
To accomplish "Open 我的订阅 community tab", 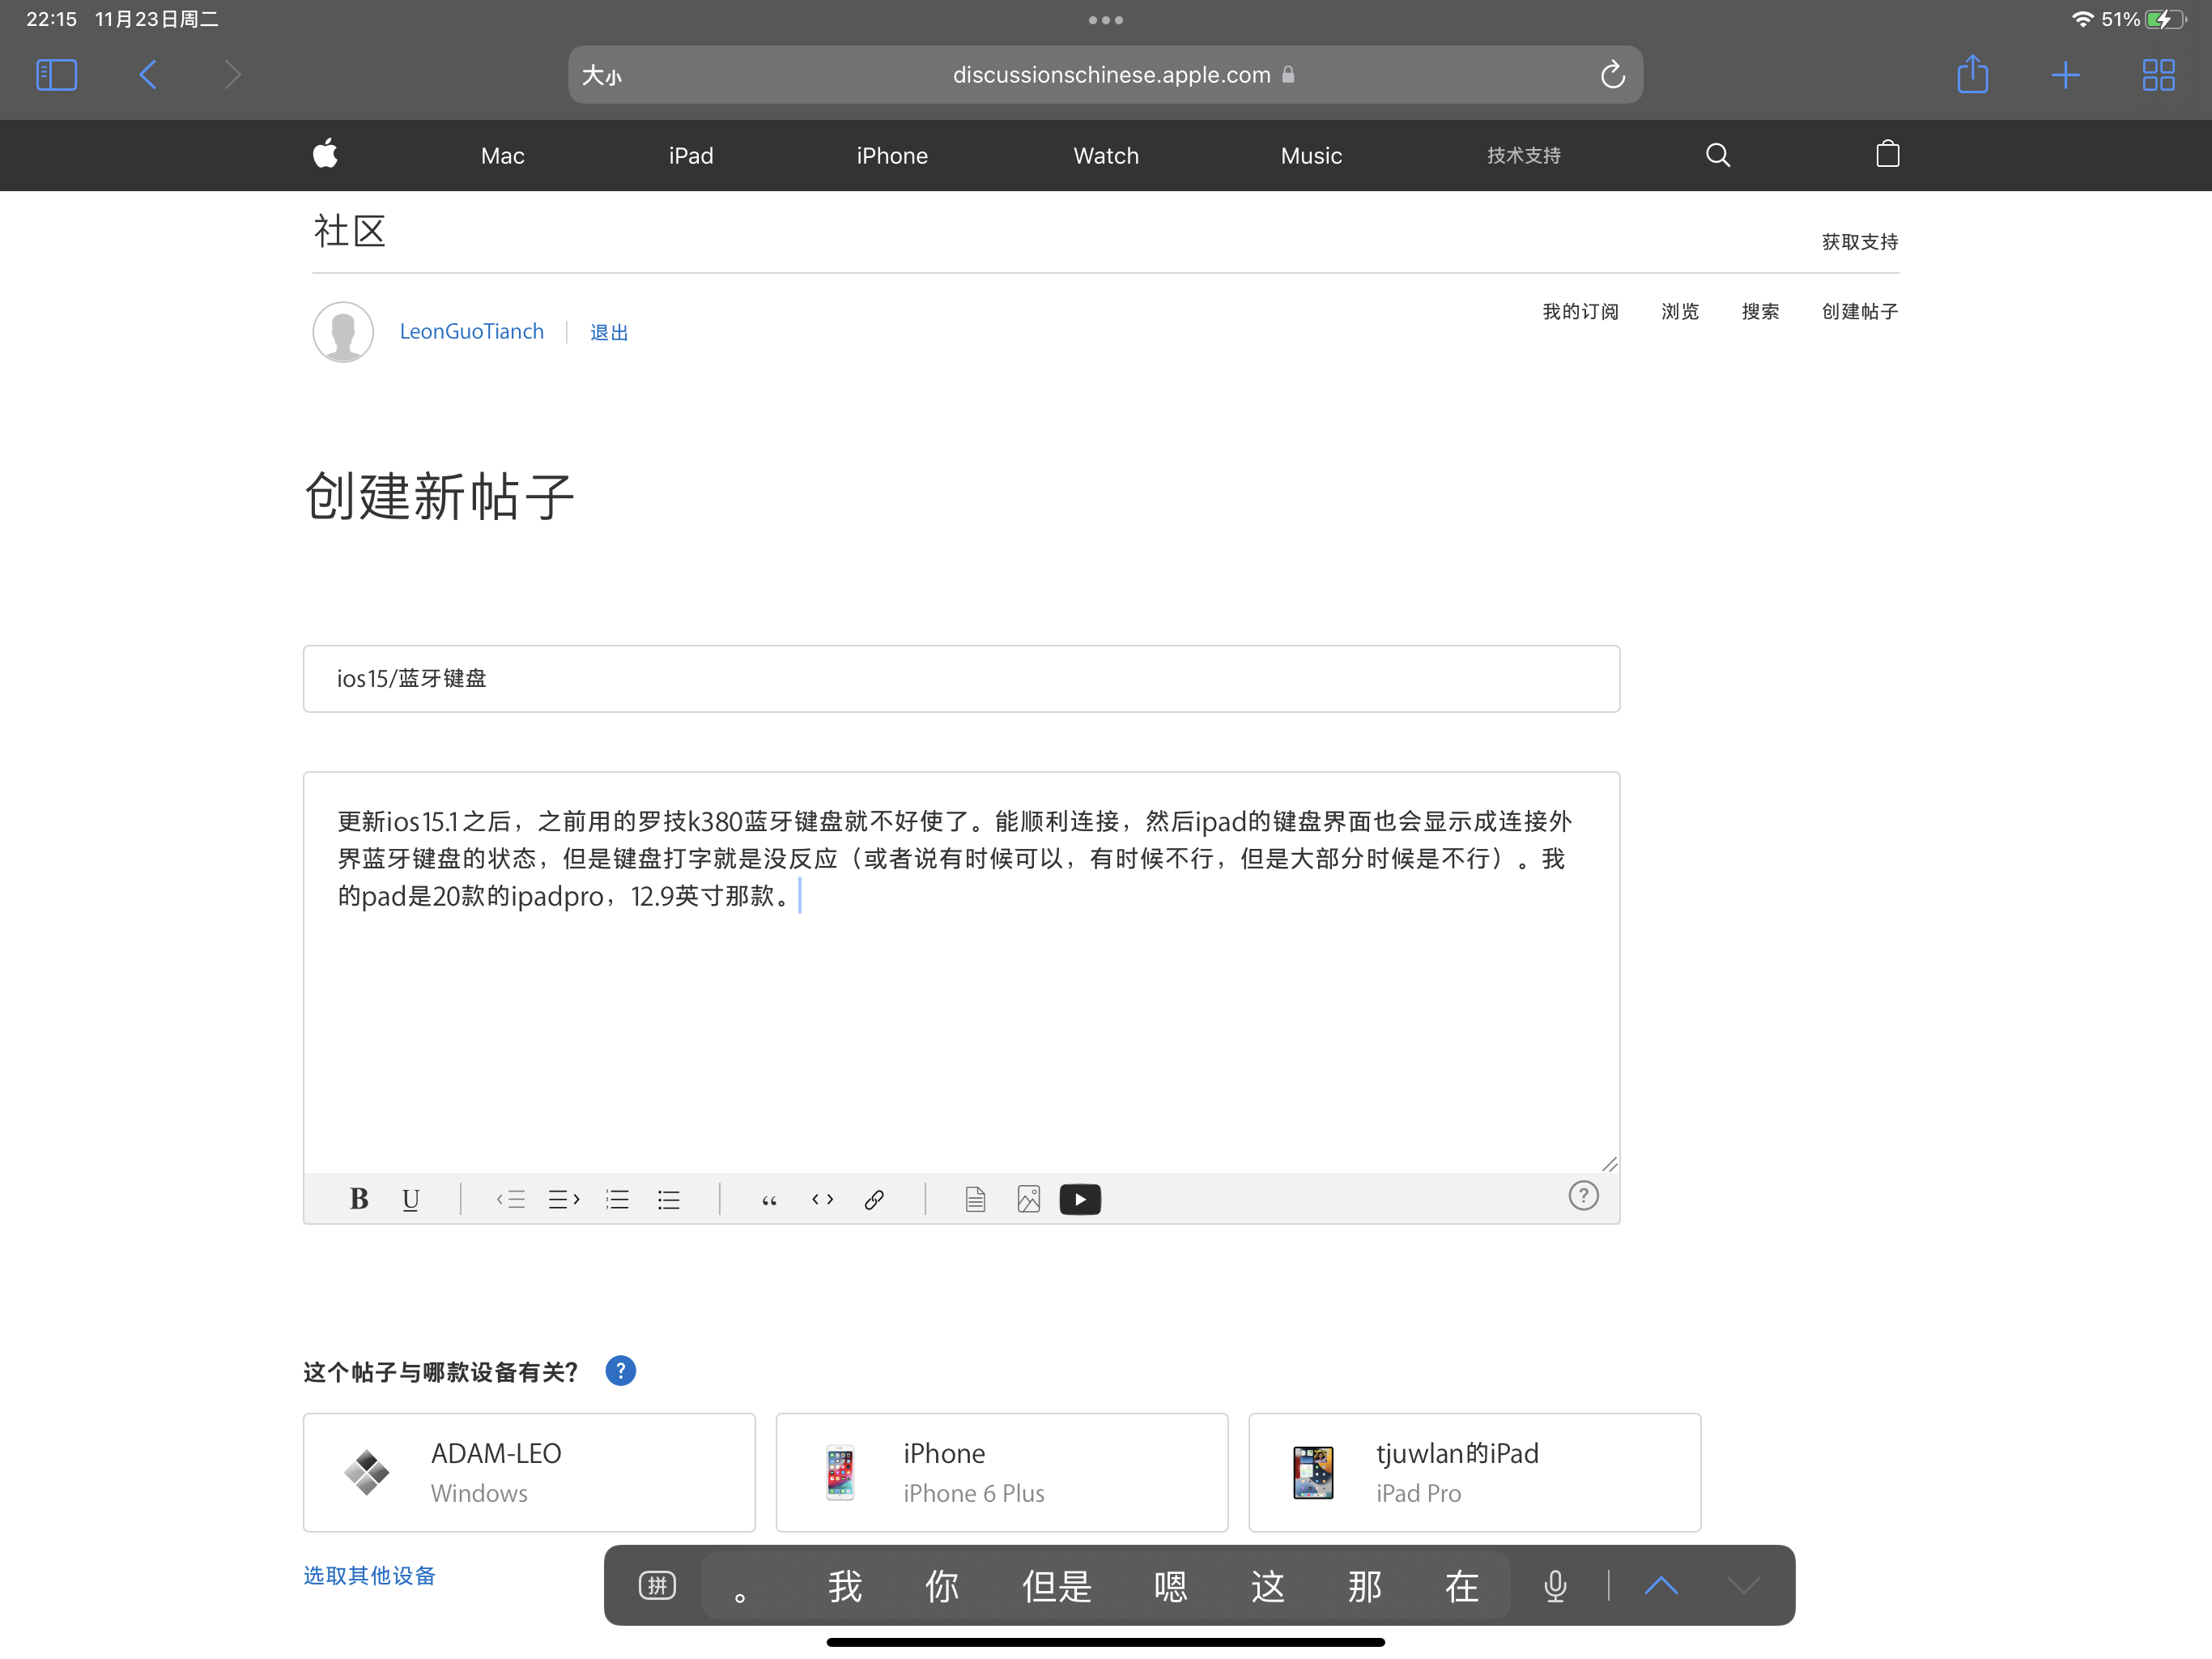I will point(1580,311).
